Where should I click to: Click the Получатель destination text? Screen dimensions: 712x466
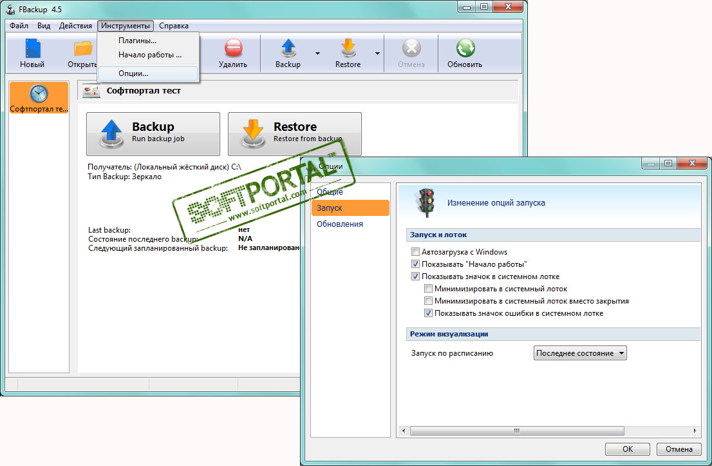click(x=164, y=167)
